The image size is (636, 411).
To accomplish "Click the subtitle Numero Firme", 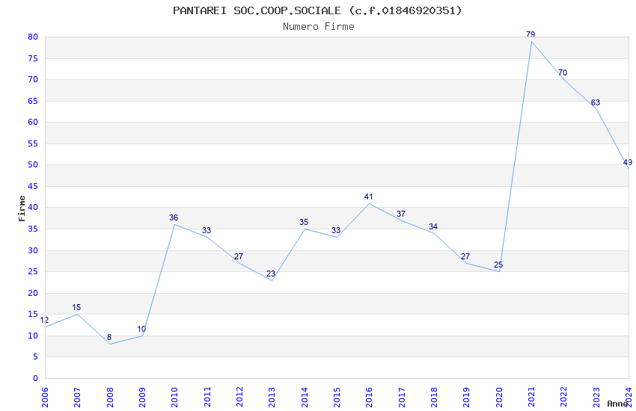I will (x=319, y=27).
